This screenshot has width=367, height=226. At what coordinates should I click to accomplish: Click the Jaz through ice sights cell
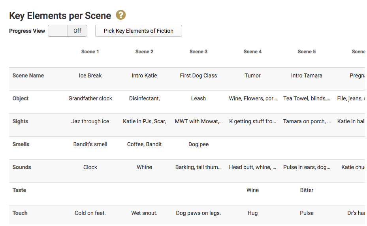click(90, 121)
